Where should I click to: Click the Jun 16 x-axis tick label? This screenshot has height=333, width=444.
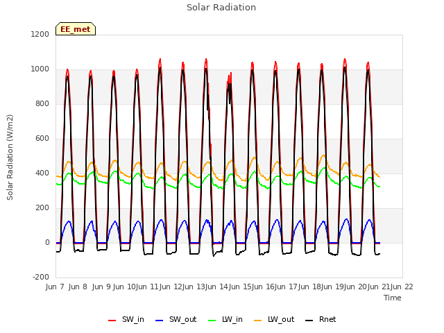click(263, 287)
